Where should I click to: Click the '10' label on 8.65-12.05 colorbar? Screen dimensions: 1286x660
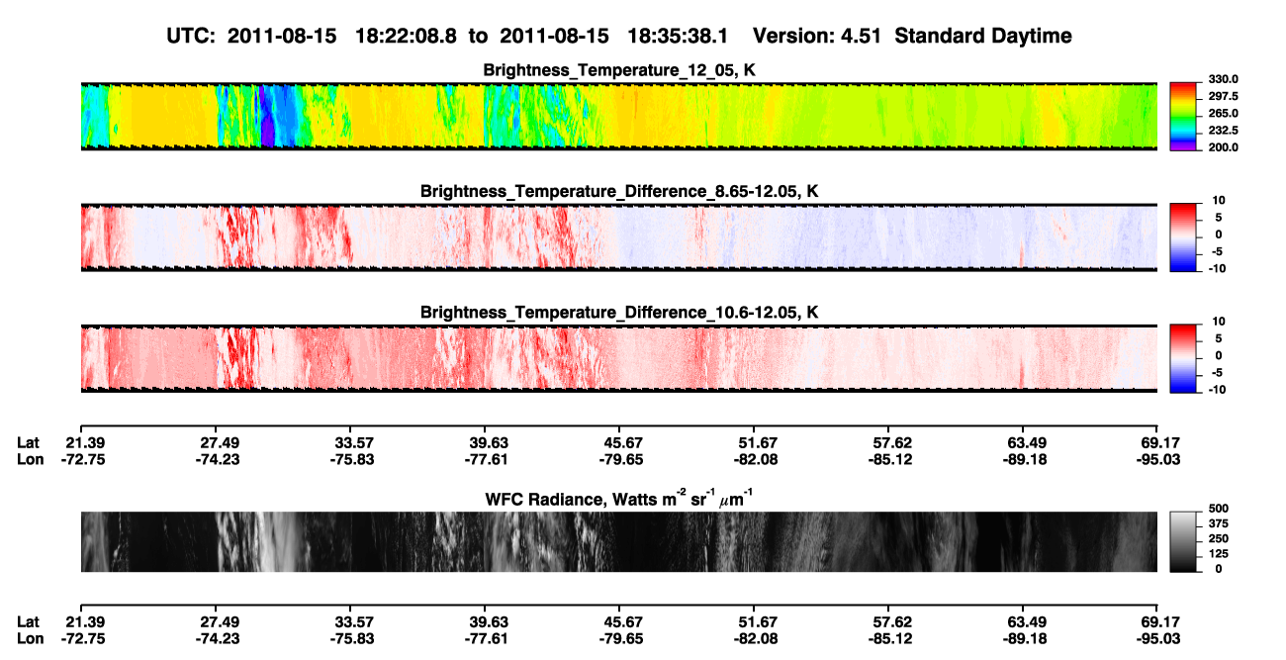click(1220, 200)
